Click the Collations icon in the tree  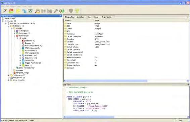23,41
